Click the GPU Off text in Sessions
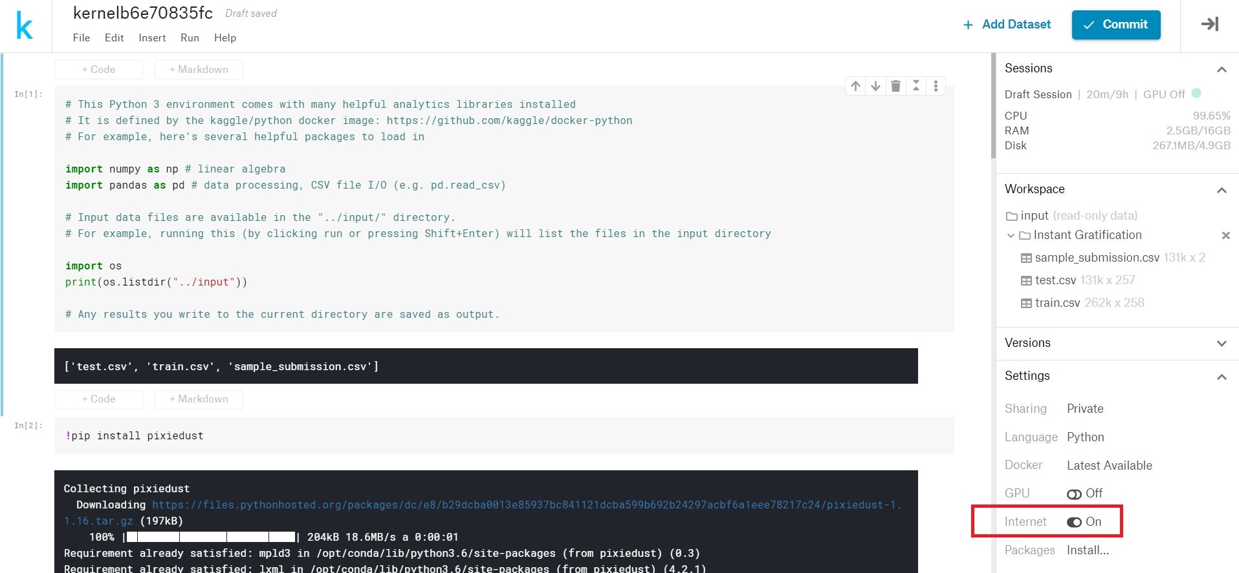The image size is (1239, 573). click(x=1164, y=95)
